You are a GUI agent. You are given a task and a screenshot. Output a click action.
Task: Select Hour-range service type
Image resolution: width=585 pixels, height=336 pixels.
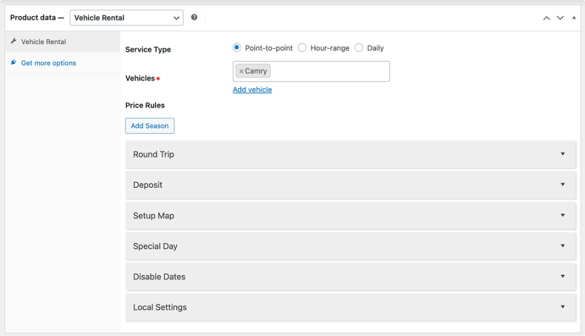(303, 48)
